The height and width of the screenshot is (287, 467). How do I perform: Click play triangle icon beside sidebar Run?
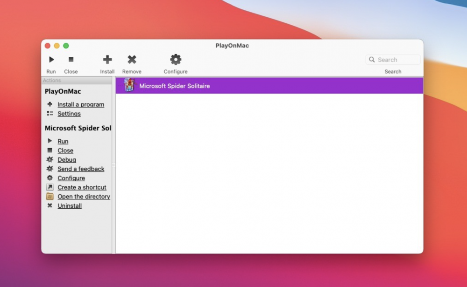pyautogui.click(x=50, y=141)
